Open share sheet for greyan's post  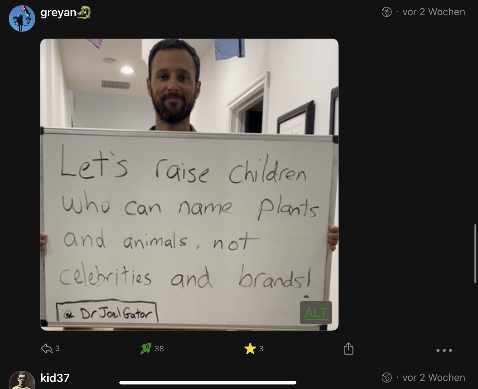(348, 348)
